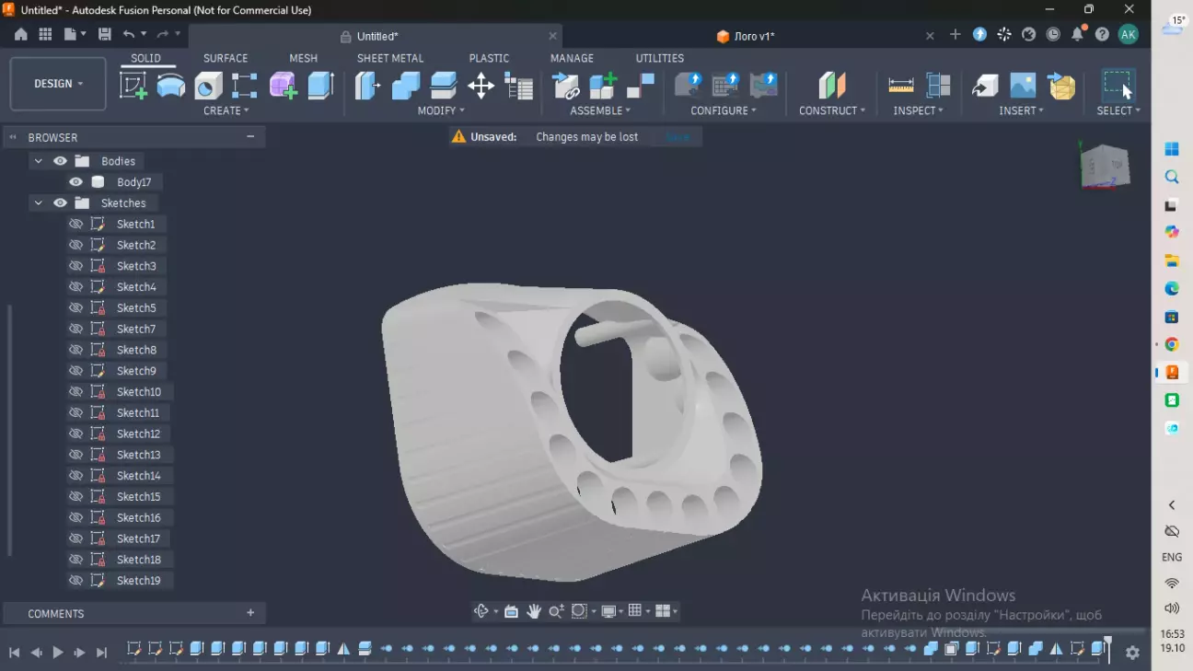Add comment with plus in COMMENTS
This screenshot has width=1193, height=671.
[x=250, y=613]
